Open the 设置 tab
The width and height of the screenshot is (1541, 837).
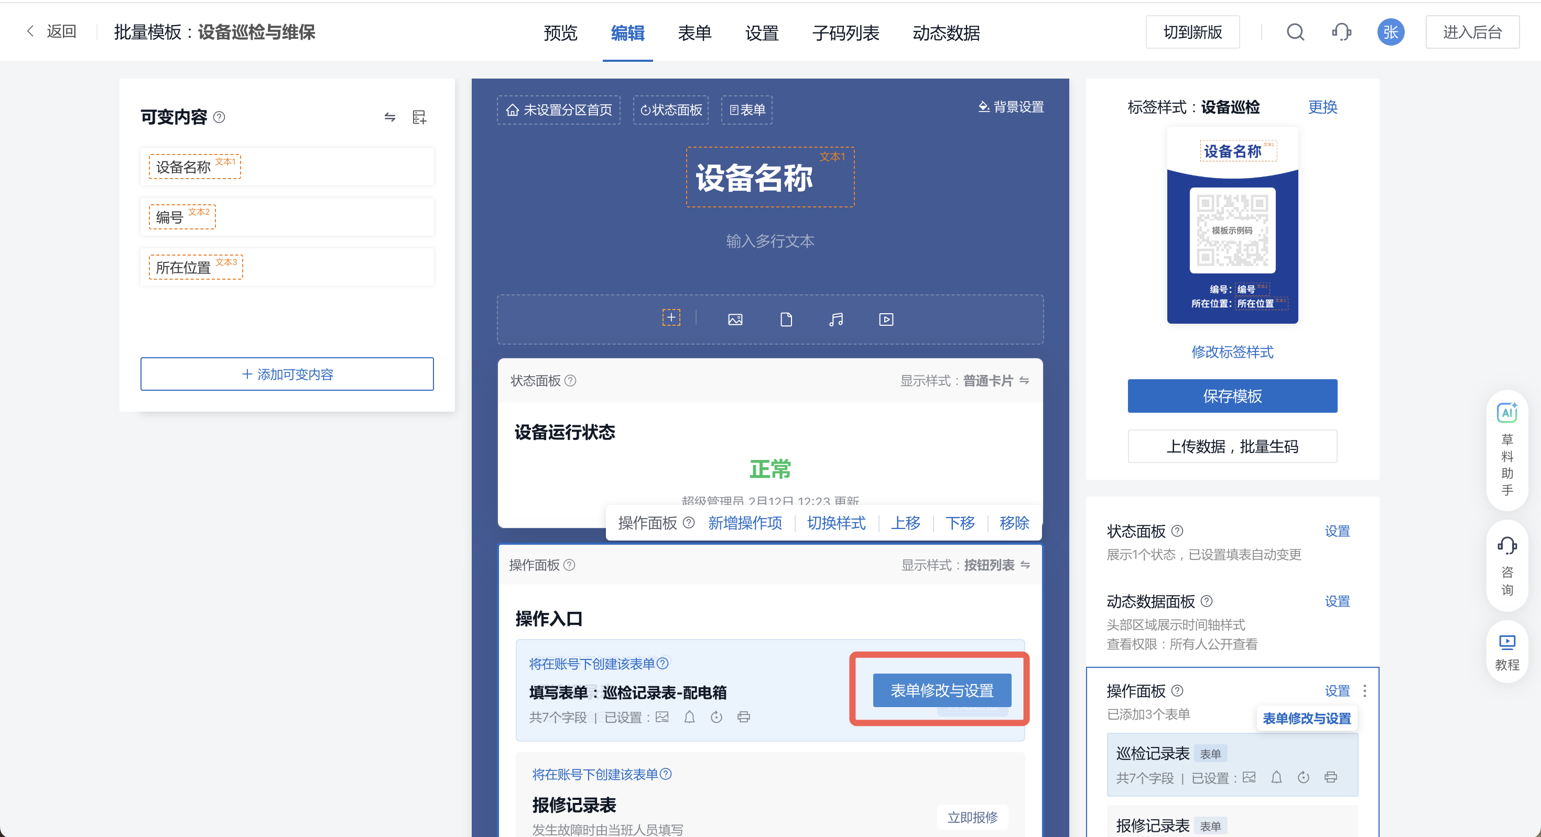762,32
